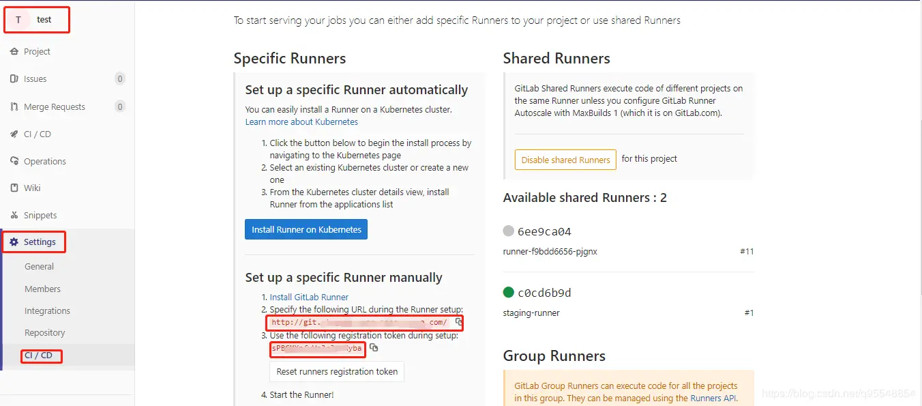
Task: Select the runner setup URL text
Action: (x=359, y=322)
